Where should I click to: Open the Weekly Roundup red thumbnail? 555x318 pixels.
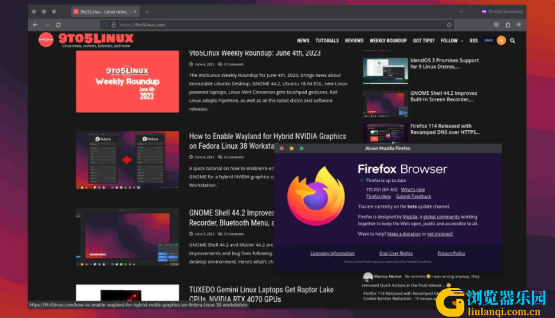tap(128, 81)
